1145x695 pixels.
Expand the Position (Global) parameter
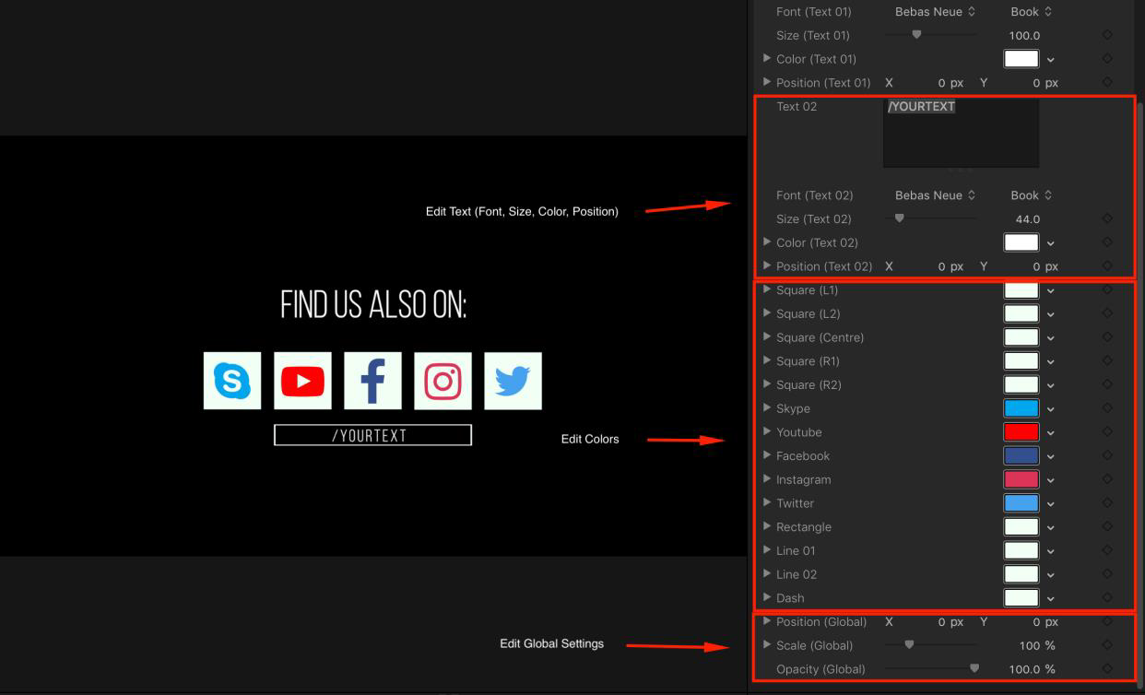tap(767, 621)
